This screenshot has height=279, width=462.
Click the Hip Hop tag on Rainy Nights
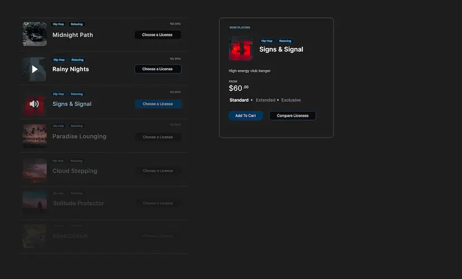click(59, 60)
